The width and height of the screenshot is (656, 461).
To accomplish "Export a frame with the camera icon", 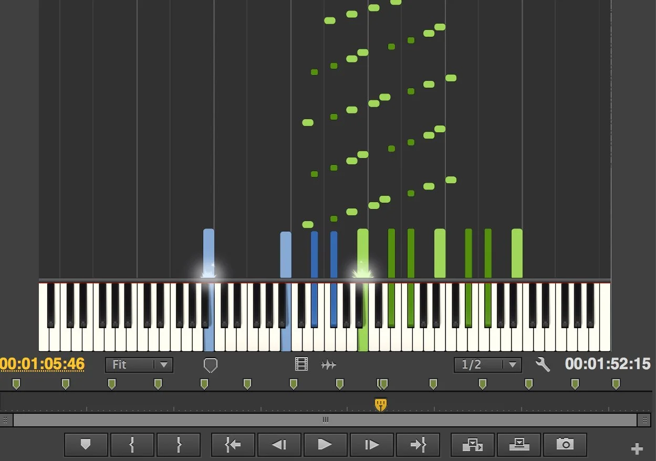I will click(565, 445).
